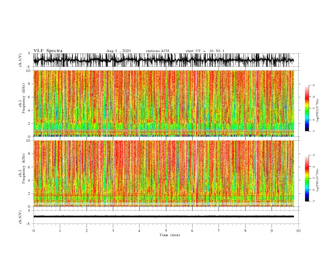Click the date text "Aug.3 , 2020"
336x259 pixels.
[118, 51]
